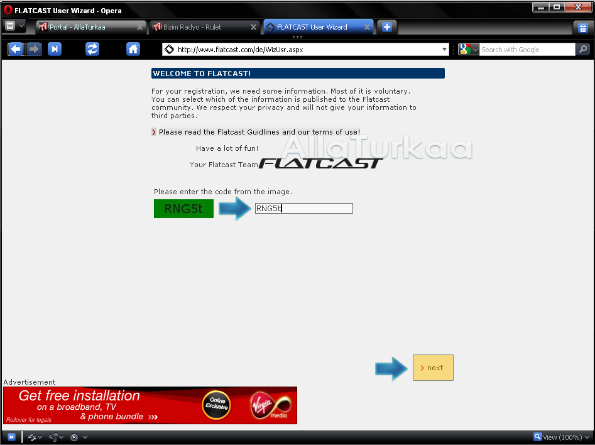Click the captcha code input field

point(303,209)
